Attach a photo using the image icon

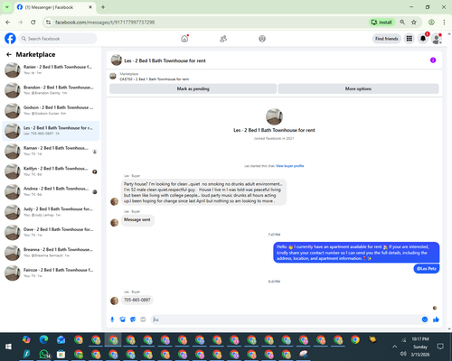click(x=123, y=319)
